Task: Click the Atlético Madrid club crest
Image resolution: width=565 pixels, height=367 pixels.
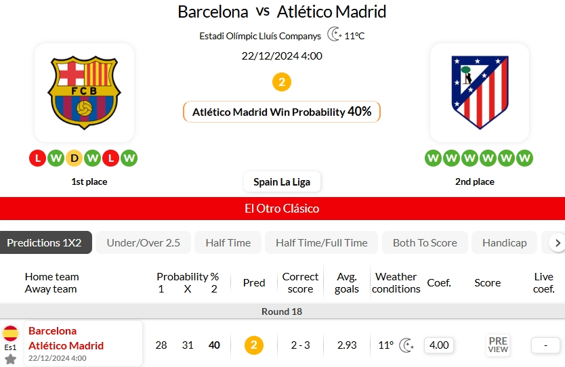Action: tap(480, 92)
